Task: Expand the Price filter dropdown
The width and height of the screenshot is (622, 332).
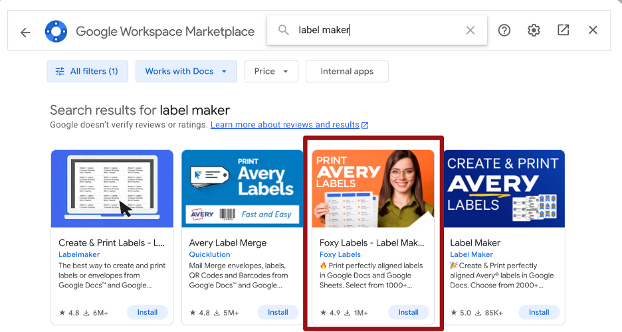Action: coord(271,72)
